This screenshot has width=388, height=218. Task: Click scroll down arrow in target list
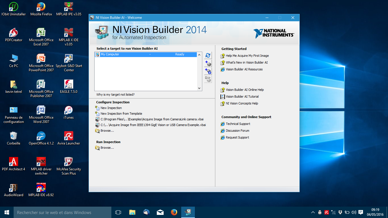click(x=199, y=88)
